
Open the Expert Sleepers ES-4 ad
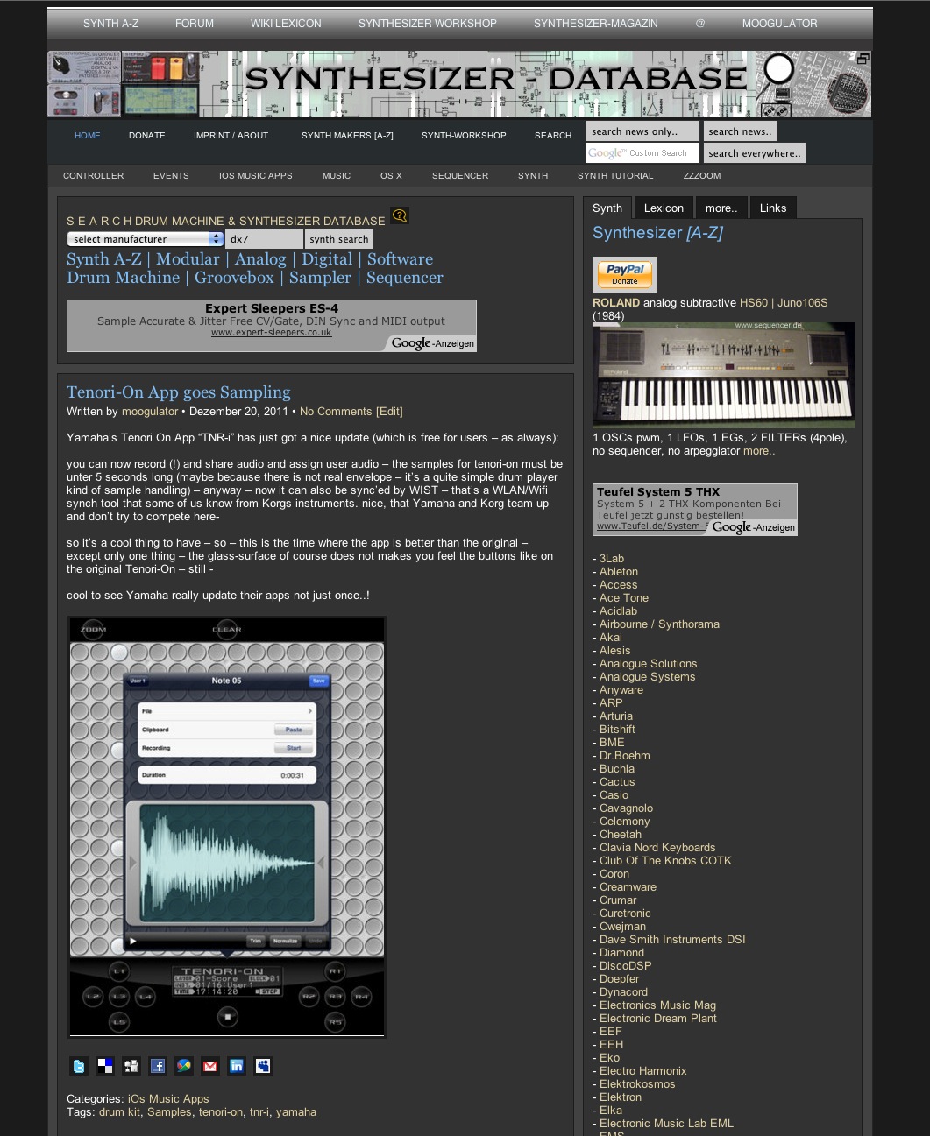[272, 326]
